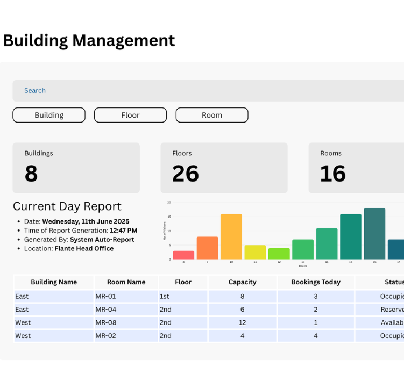This screenshot has height=374, width=404.
Task: Click the Building Management page title
Action: (89, 41)
